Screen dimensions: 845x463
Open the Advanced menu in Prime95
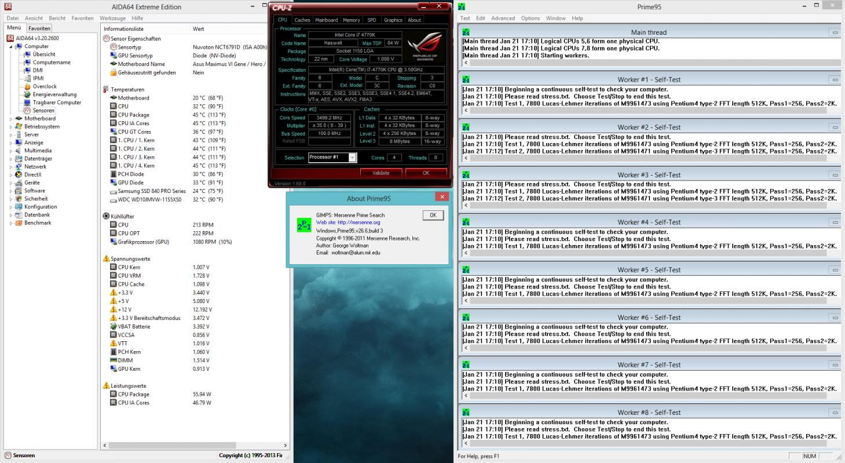pos(503,18)
